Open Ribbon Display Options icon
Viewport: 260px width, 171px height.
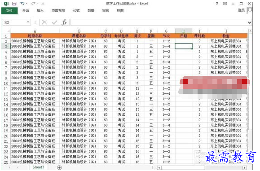click(225, 4)
